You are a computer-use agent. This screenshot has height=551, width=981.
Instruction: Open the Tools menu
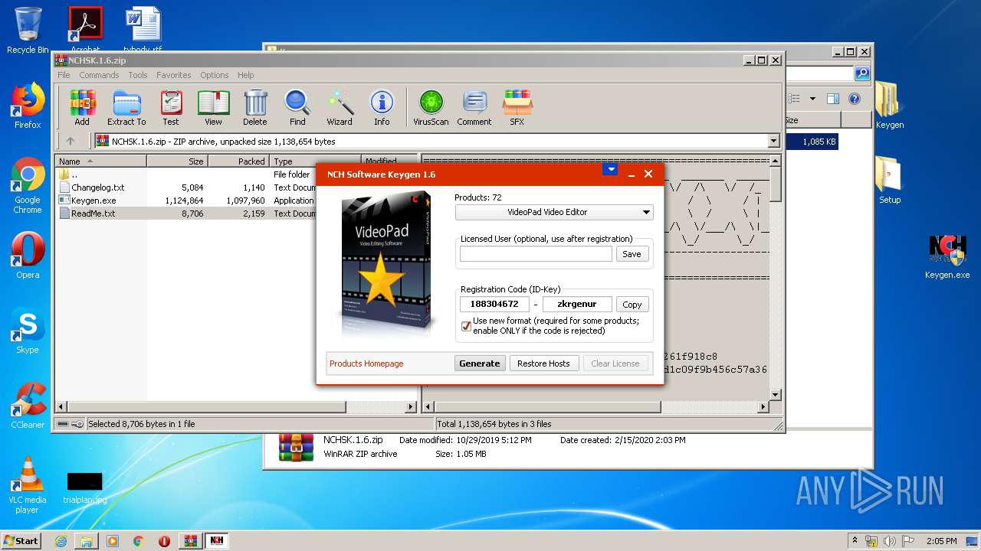tap(138, 75)
